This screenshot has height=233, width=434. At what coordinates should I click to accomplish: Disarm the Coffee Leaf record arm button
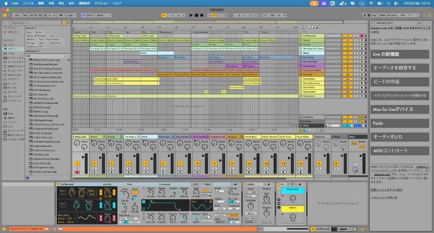click(362, 36)
